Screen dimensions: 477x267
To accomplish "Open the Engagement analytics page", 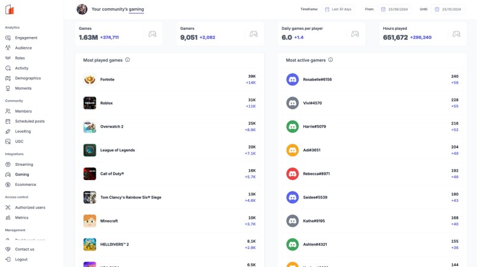I will tap(26, 38).
